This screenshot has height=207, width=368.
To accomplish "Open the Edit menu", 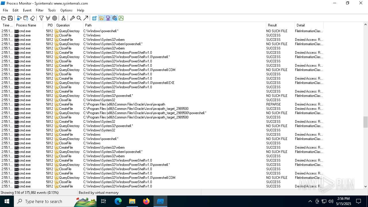I will [x=16, y=10].
